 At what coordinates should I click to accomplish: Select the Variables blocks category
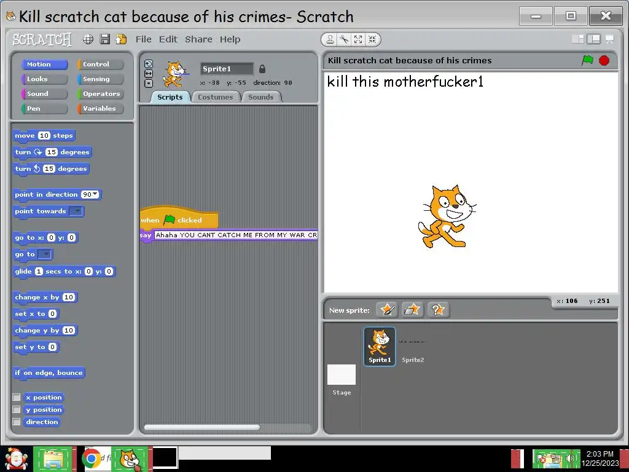pos(100,108)
